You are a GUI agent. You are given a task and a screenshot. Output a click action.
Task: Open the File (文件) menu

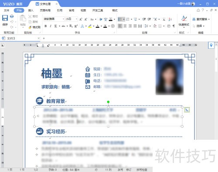pyautogui.click(x=7, y=10)
